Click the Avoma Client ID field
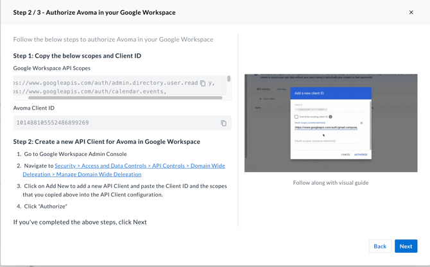 click(123, 123)
